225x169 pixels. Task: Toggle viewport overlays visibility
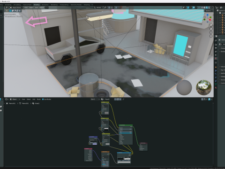point(194,8)
